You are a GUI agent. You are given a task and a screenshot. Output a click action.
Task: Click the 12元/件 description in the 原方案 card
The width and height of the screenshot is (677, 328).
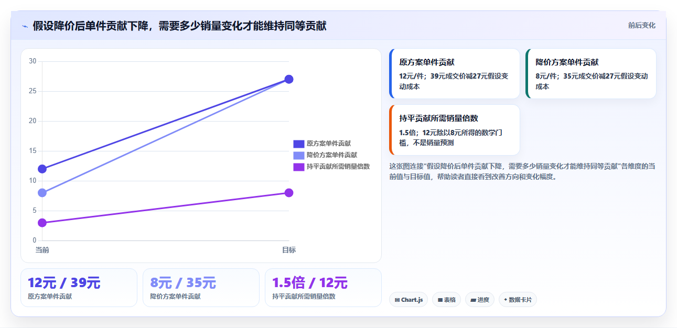[x=454, y=81]
